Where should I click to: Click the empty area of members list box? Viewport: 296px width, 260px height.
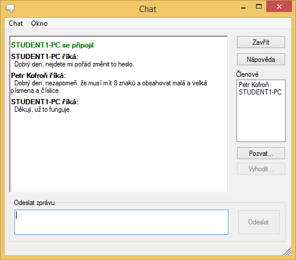261,119
